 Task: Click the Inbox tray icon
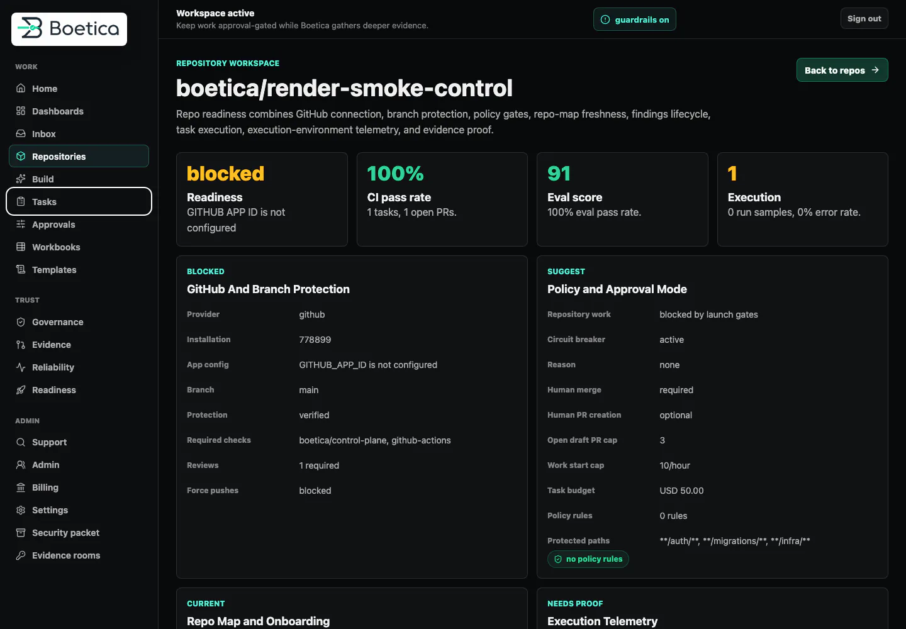21,134
